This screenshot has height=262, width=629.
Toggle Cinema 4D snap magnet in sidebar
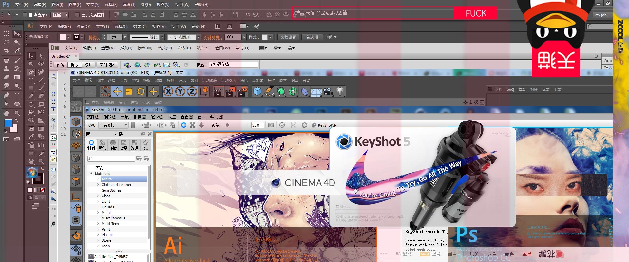pos(76,235)
